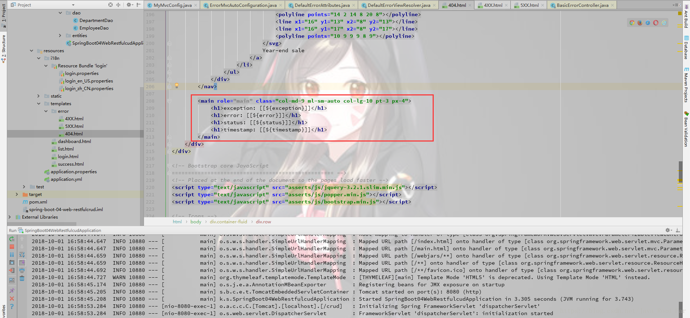
Task: Expand the entities folder
Action: pyautogui.click(x=60, y=35)
